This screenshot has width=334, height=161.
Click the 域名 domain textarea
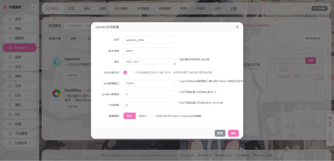click(149, 61)
